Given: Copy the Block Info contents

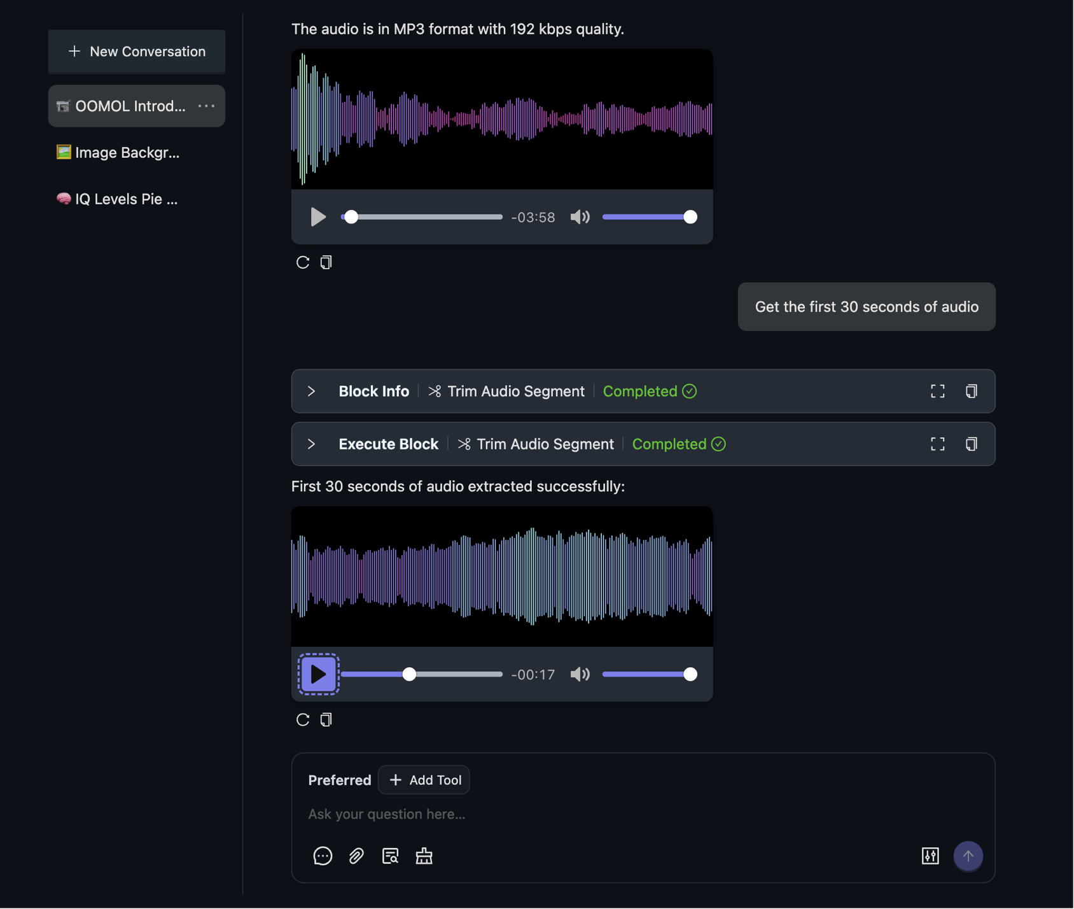Looking at the screenshot, I should pos(971,391).
